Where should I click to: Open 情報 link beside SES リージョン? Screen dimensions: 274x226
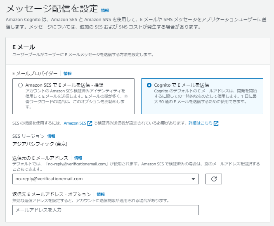click(51, 136)
